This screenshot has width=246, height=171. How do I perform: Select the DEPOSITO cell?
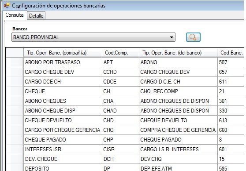click(x=63, y=167)
